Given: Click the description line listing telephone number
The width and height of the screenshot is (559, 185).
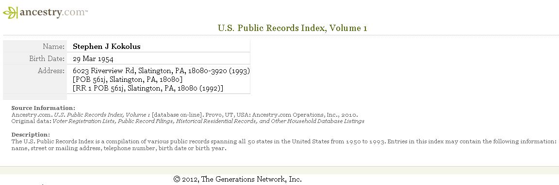Looking at the screenshot, I should 119,148.
